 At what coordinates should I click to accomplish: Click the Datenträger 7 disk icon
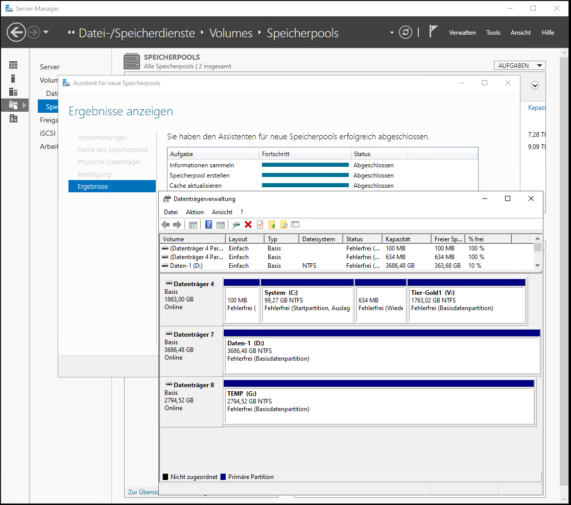[x=169, y=334]
